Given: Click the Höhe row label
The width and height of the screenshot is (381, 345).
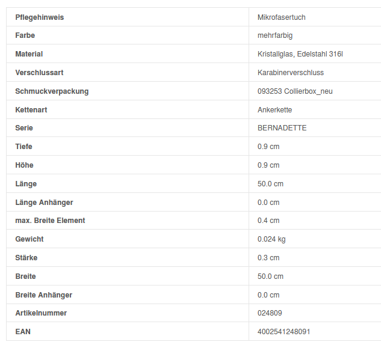Looking at the screenshot, I should [x=24, y=165].
